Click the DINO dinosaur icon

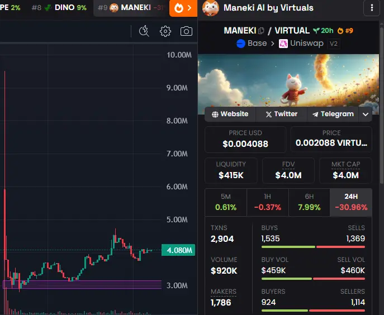48,8
